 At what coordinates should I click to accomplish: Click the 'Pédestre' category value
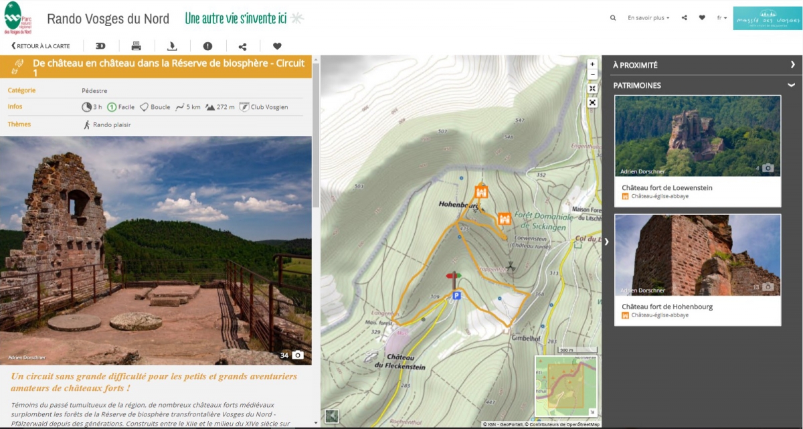point(94,91)
